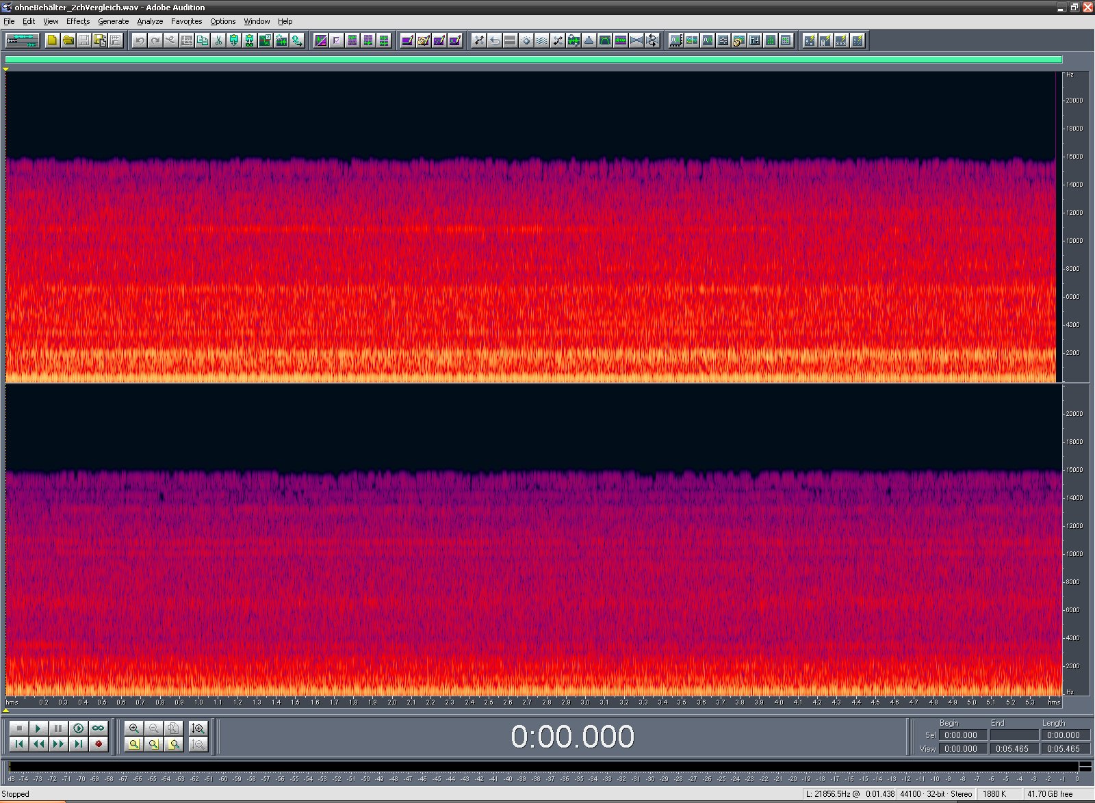Screen dimensions: 1095x803
Task: Click the Save As disk-with-page icon
Action: tap(100, 40)
